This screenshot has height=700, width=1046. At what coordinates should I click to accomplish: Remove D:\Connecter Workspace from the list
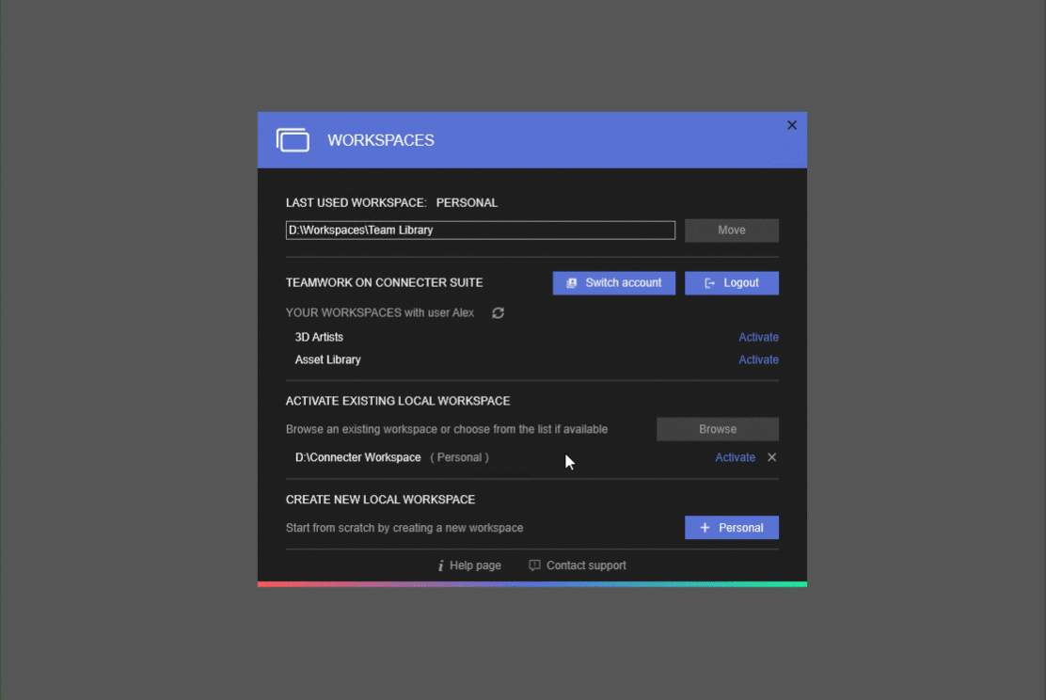772,457
